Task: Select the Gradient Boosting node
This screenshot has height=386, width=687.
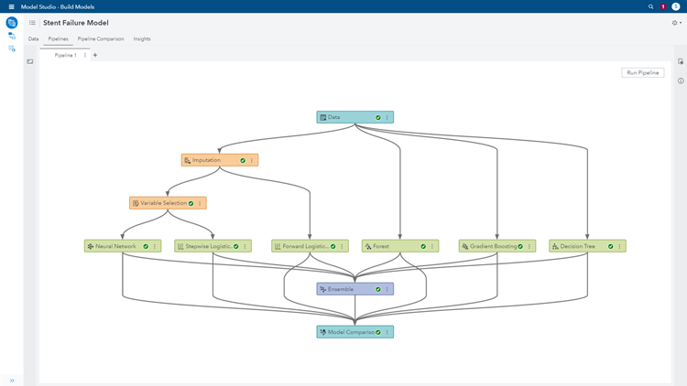Action: click(493, 246)
